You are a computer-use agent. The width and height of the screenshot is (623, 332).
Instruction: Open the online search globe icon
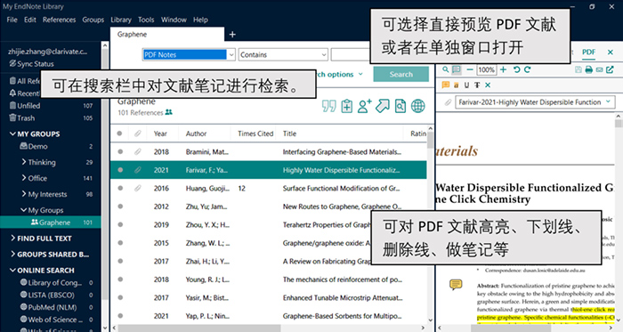tap(418, 106)
